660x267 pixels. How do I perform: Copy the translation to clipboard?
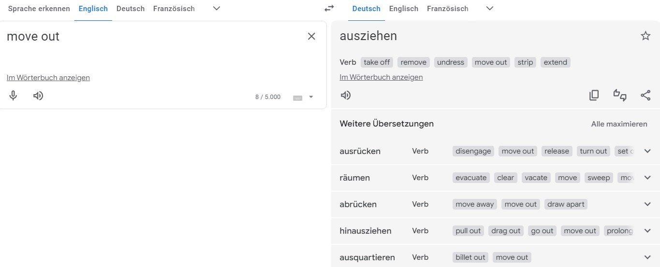594,95
